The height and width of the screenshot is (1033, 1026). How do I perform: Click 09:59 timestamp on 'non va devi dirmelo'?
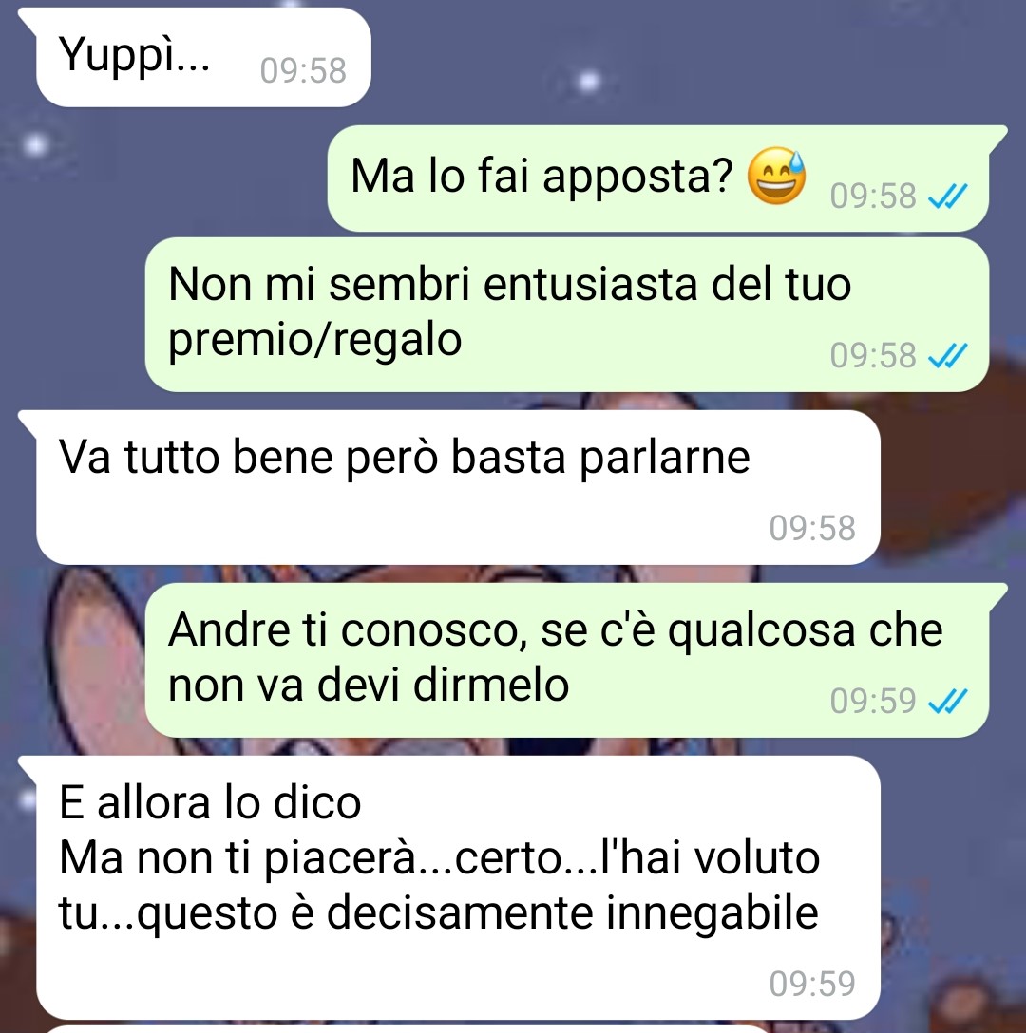pyautogui.click(x=873, y=701)
